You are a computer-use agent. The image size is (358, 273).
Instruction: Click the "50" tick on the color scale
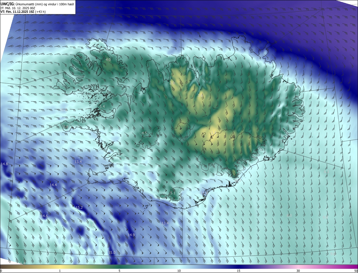pos(356,271)
